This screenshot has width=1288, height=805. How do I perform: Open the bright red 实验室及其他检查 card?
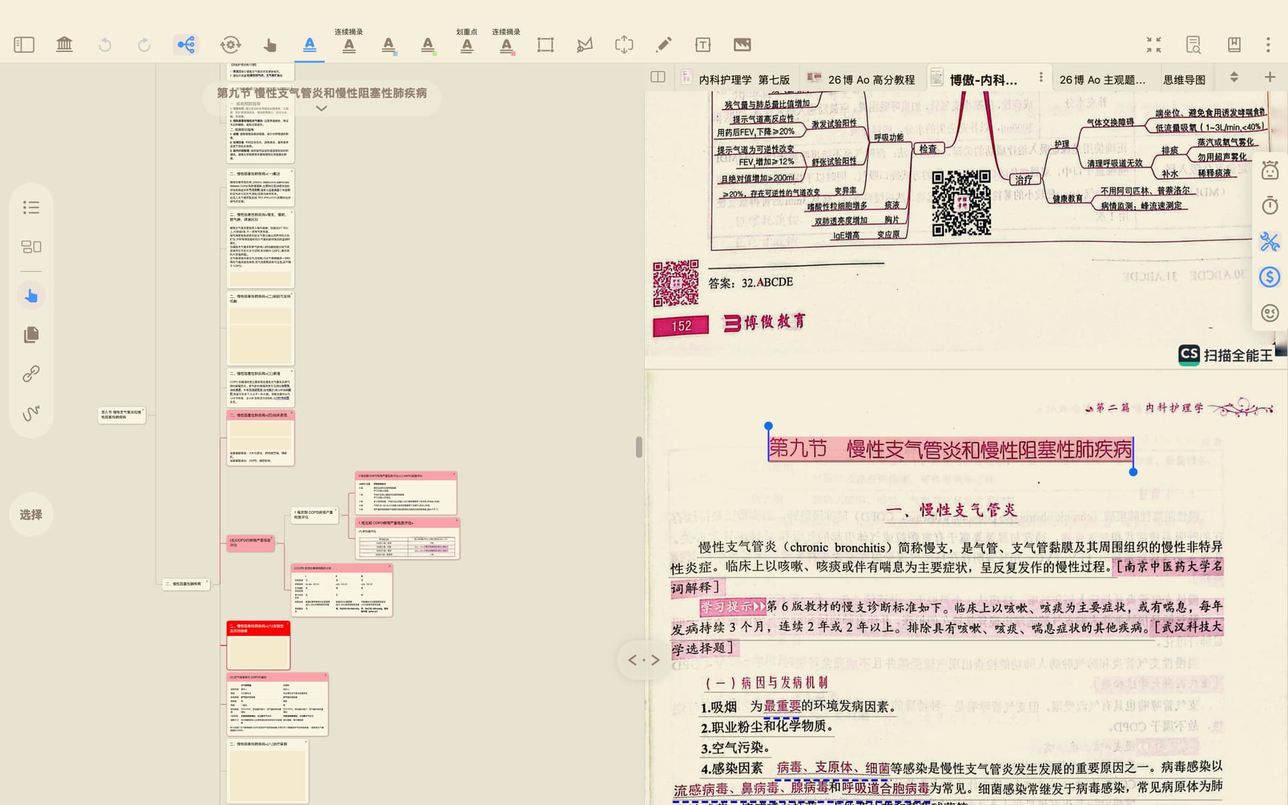258,645
